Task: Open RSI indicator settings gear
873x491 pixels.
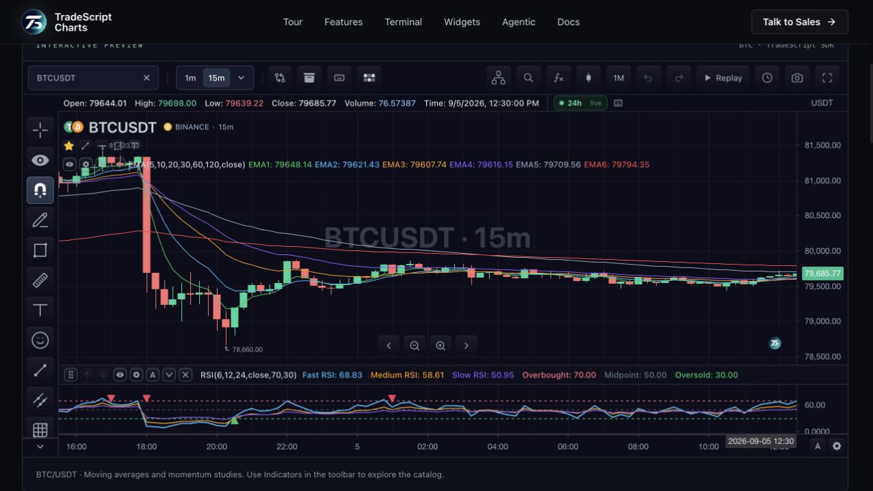Action: tap(136, 375)
